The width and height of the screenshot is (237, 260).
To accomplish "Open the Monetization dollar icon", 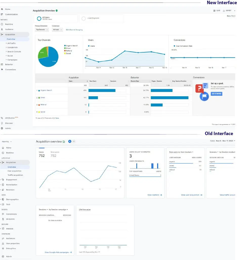I will (x=3, y=185).
